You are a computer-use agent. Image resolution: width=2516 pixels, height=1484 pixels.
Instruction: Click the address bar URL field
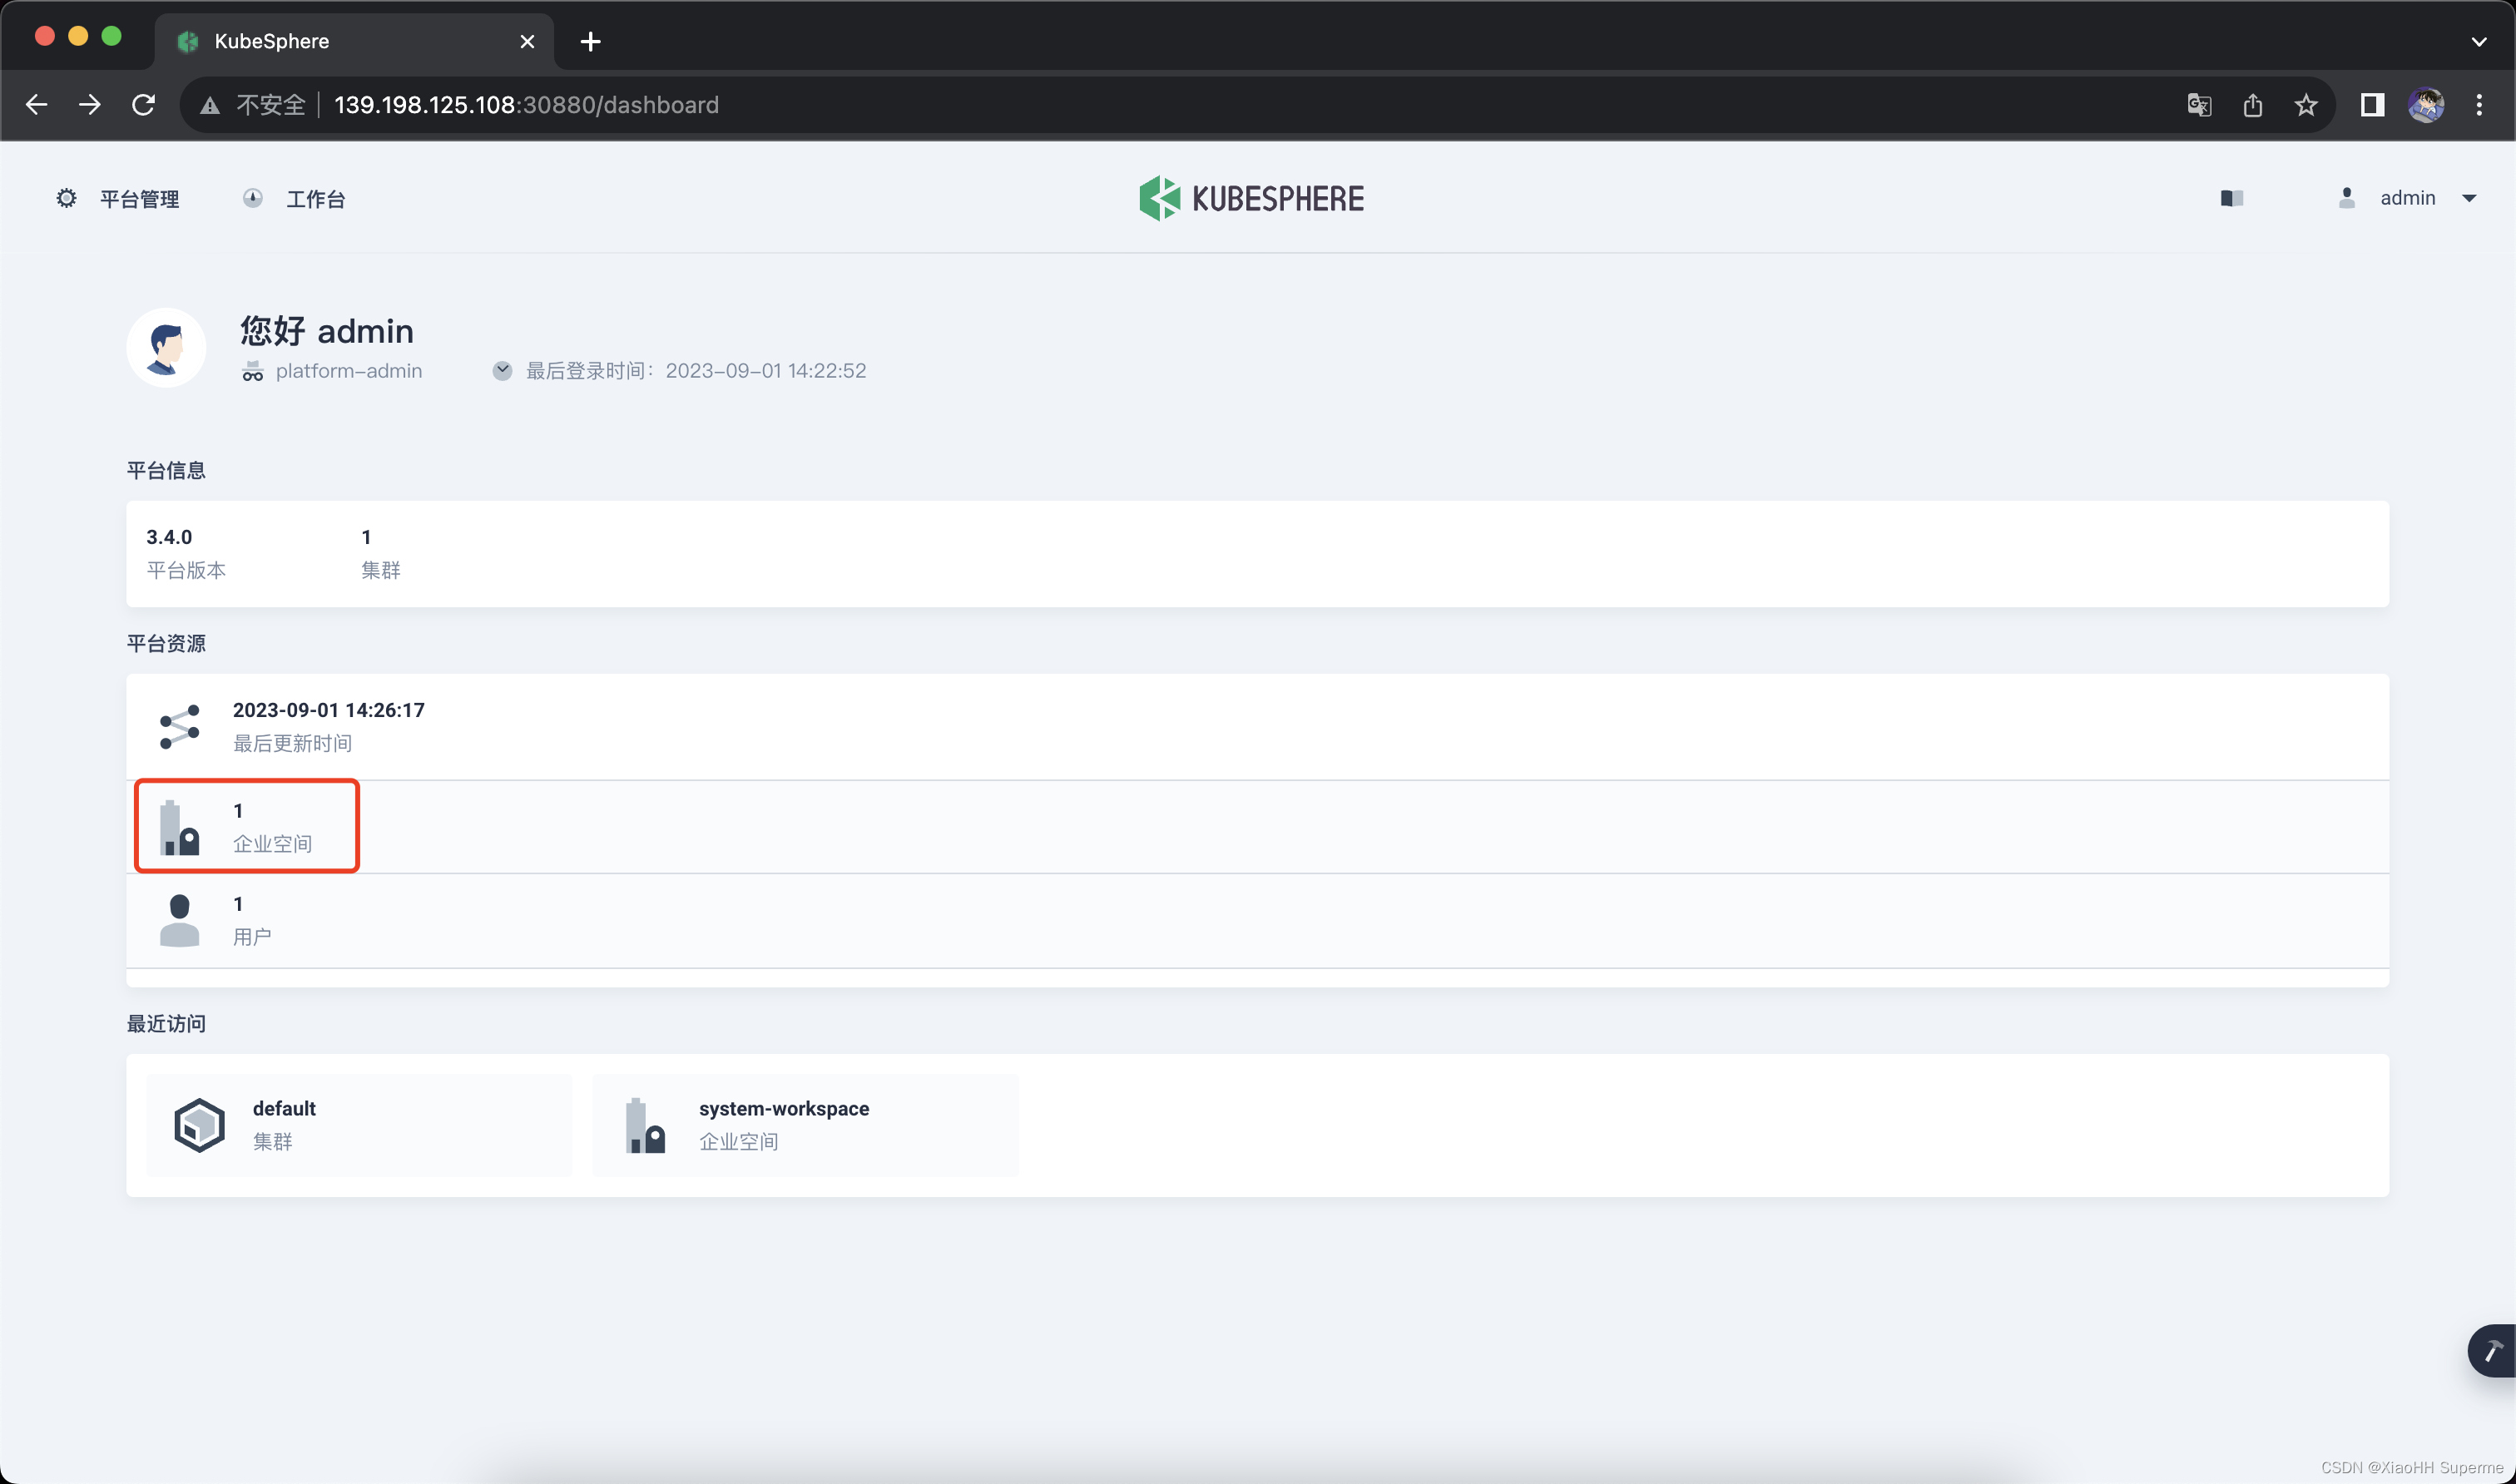pos(900,105)
